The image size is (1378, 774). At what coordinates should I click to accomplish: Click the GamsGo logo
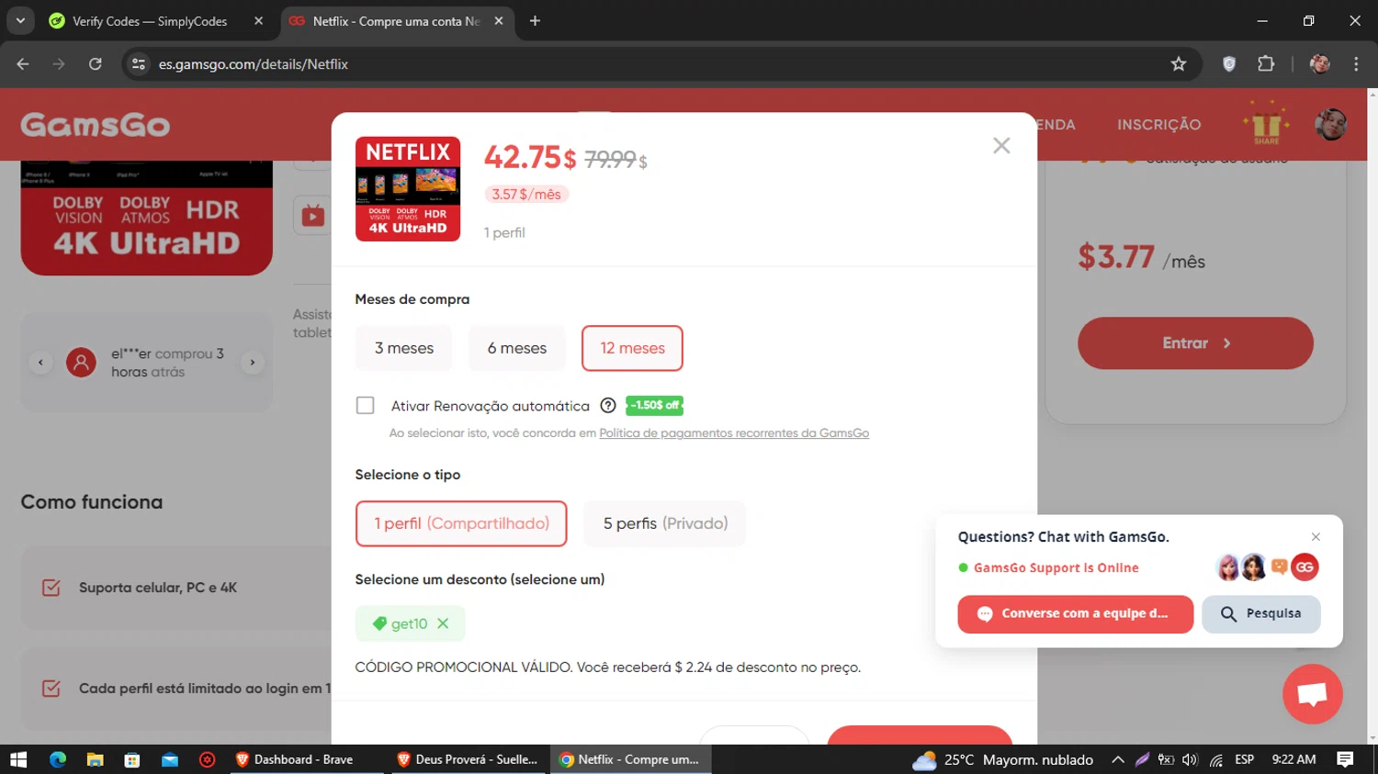coord(96,125)
